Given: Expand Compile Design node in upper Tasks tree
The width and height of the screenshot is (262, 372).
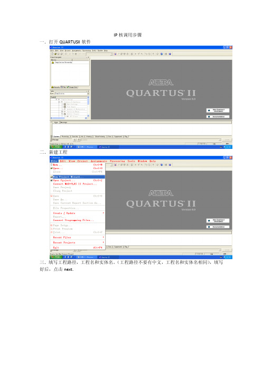Looking at the screenshot, I should tap(57, 100).
